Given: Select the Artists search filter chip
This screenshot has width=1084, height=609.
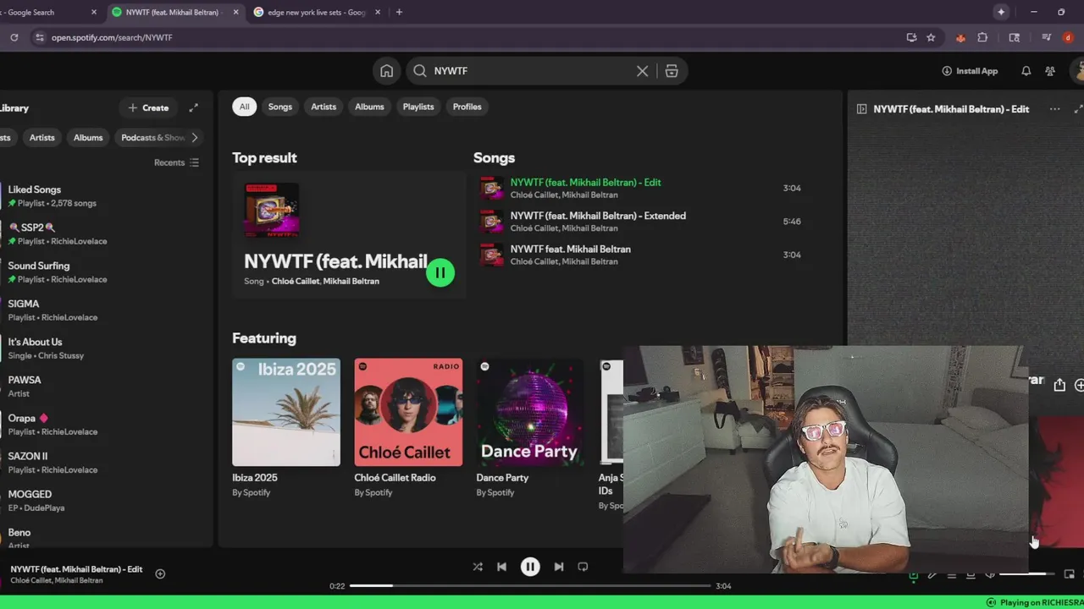Looking at the screenshot, I should pos(324,107).
